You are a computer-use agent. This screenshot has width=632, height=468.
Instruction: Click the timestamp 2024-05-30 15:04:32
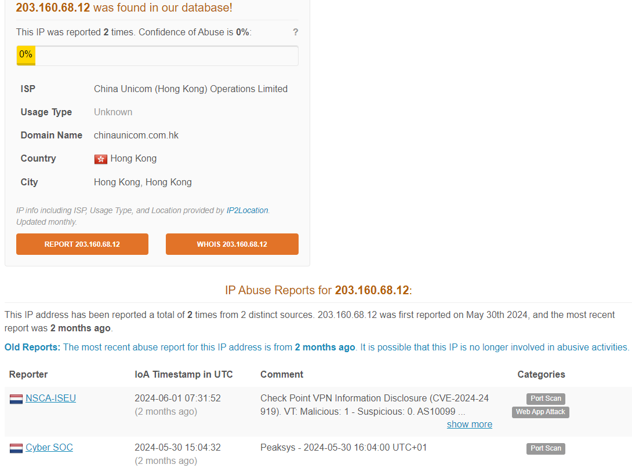(178, 447)
